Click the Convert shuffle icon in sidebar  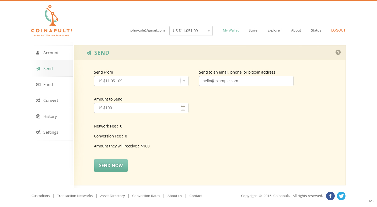click(38, 100)
